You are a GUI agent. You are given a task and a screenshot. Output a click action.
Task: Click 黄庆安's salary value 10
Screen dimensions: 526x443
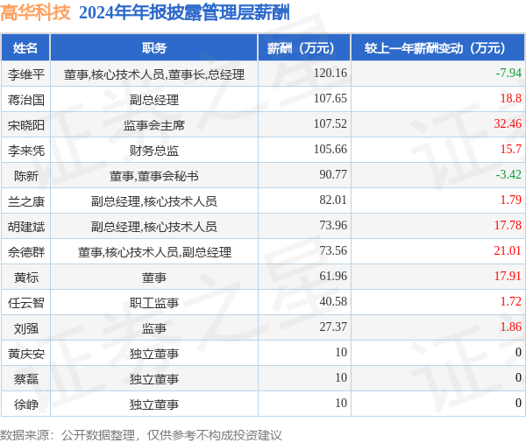(341, 352)
